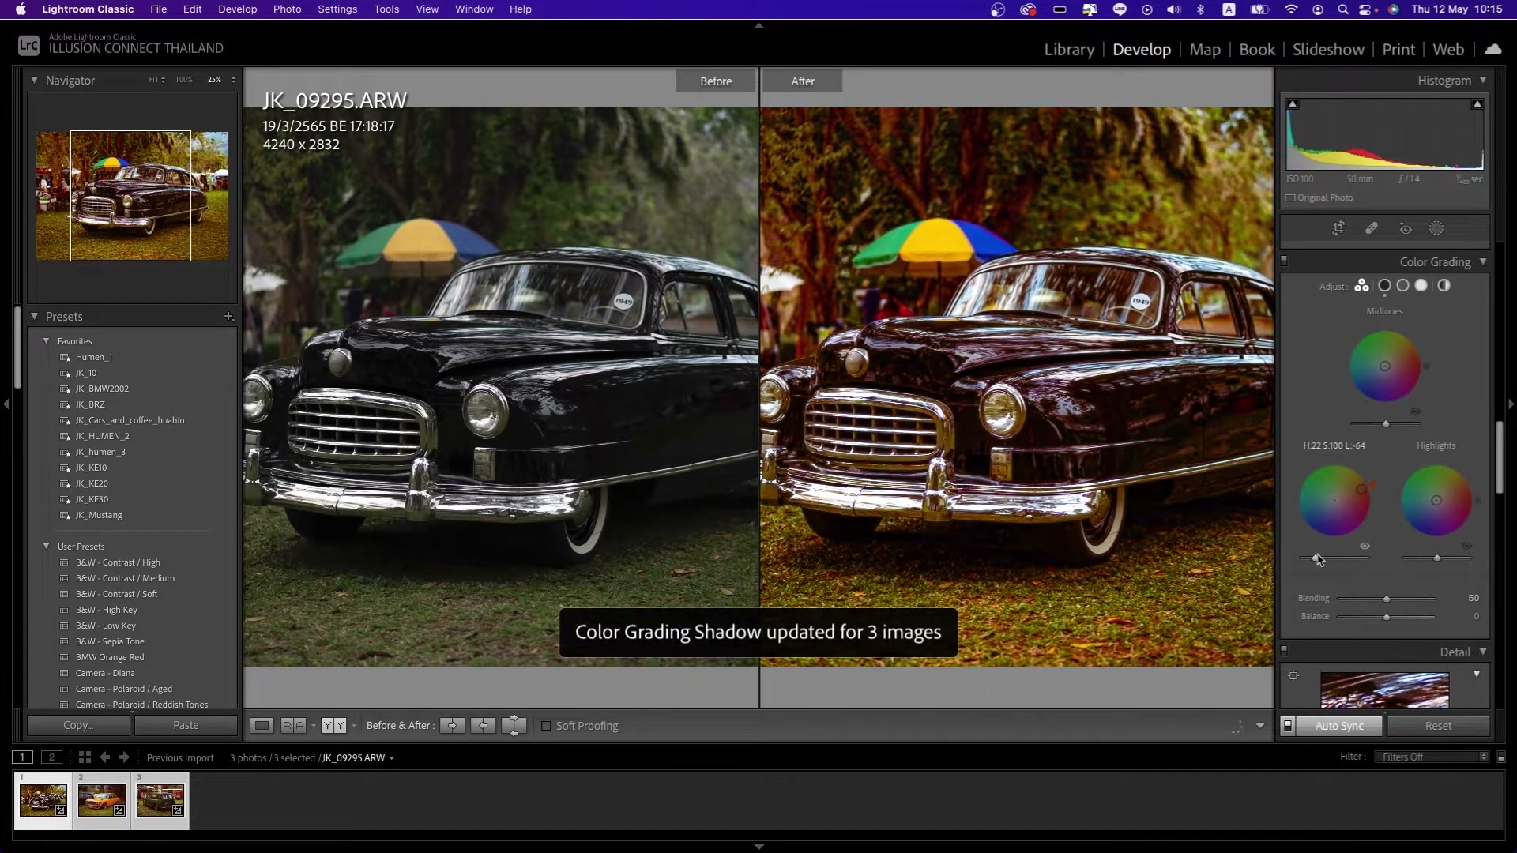Open cloud sync status icon
1517x853 pixels.
pyautogui.click(x=1493, y=49)
